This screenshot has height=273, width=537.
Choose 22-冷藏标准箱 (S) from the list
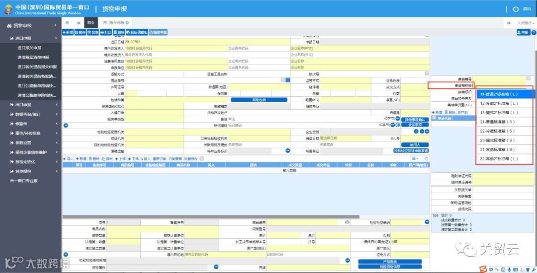point(504,131)
